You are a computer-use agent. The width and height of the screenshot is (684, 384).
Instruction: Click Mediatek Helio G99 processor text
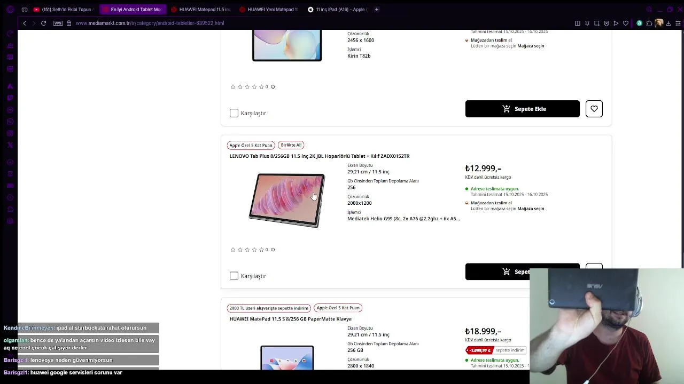(x=403, y=219)
